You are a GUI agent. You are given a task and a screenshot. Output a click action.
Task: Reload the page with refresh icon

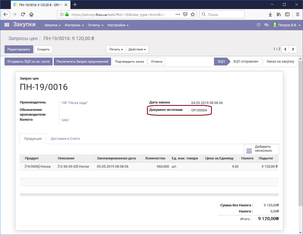(23, 14)
